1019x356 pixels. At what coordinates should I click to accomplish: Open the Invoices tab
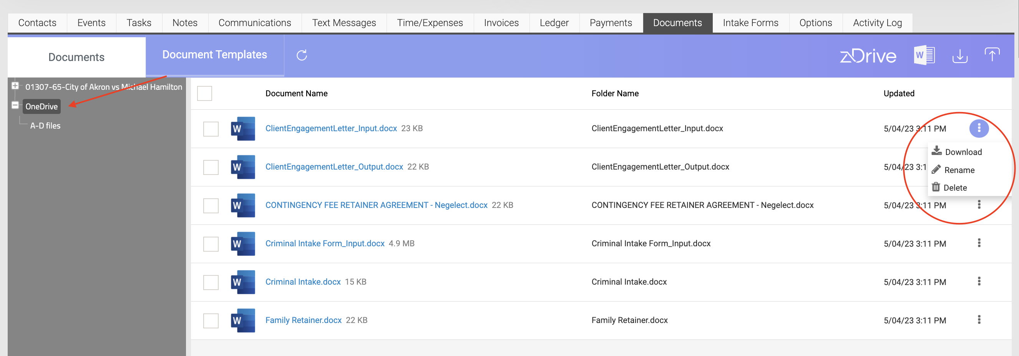click(x=501, y=23)
